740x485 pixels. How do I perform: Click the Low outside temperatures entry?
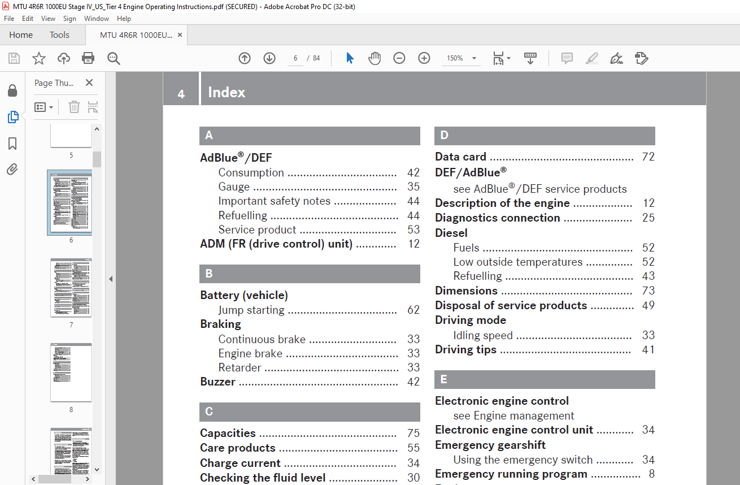(x=554, y=262)
